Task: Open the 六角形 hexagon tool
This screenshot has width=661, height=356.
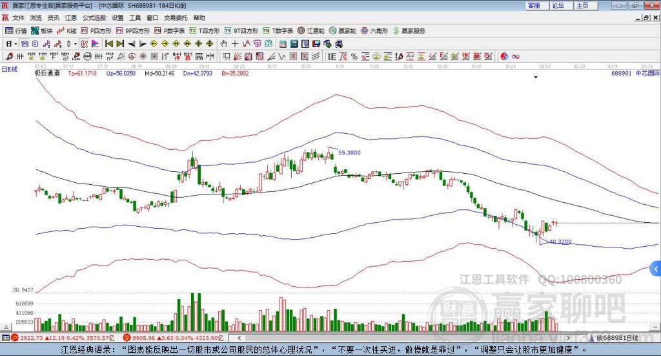Action: tap(374, 31)
